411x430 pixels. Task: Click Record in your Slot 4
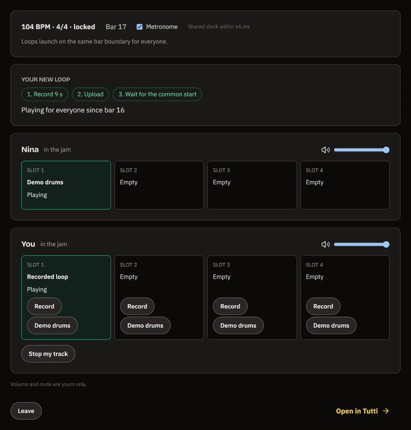pyautogui.click(x=323, y=306)
